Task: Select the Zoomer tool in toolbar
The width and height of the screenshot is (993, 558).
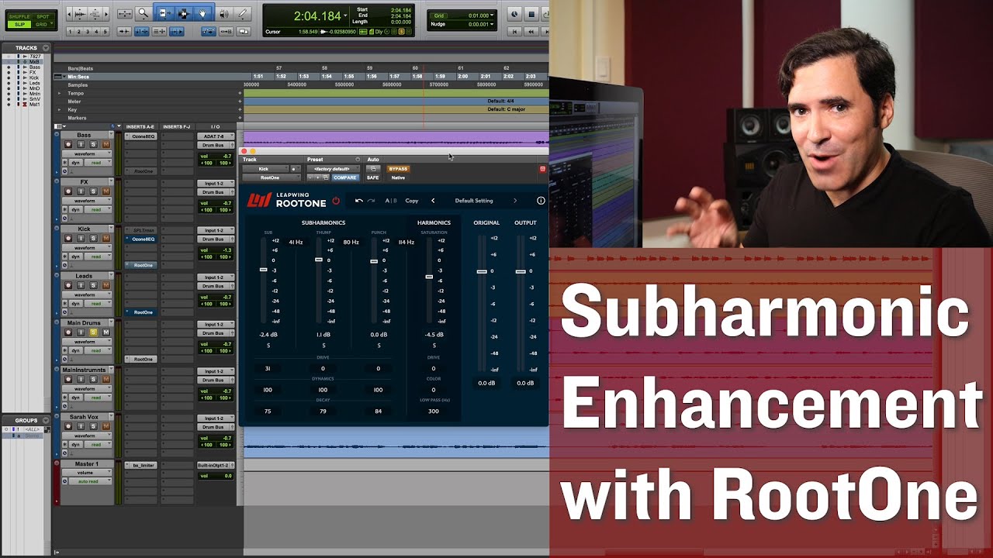Action: tap(144, 13)
